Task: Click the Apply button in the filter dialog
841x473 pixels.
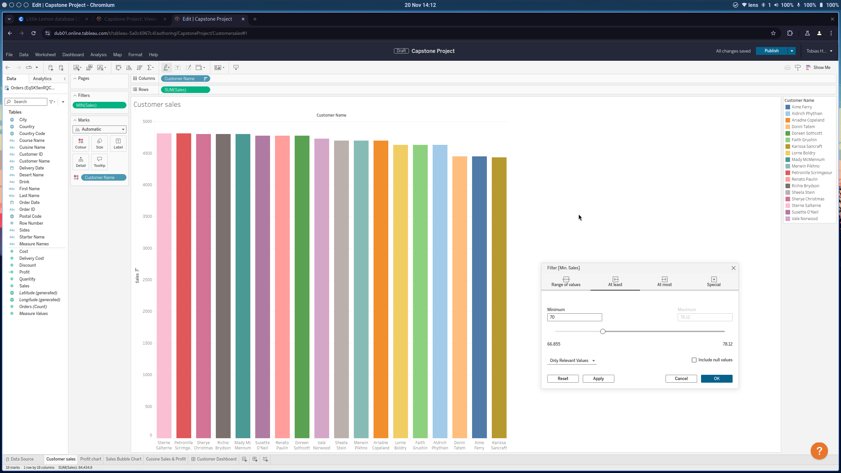Action: 598,379
